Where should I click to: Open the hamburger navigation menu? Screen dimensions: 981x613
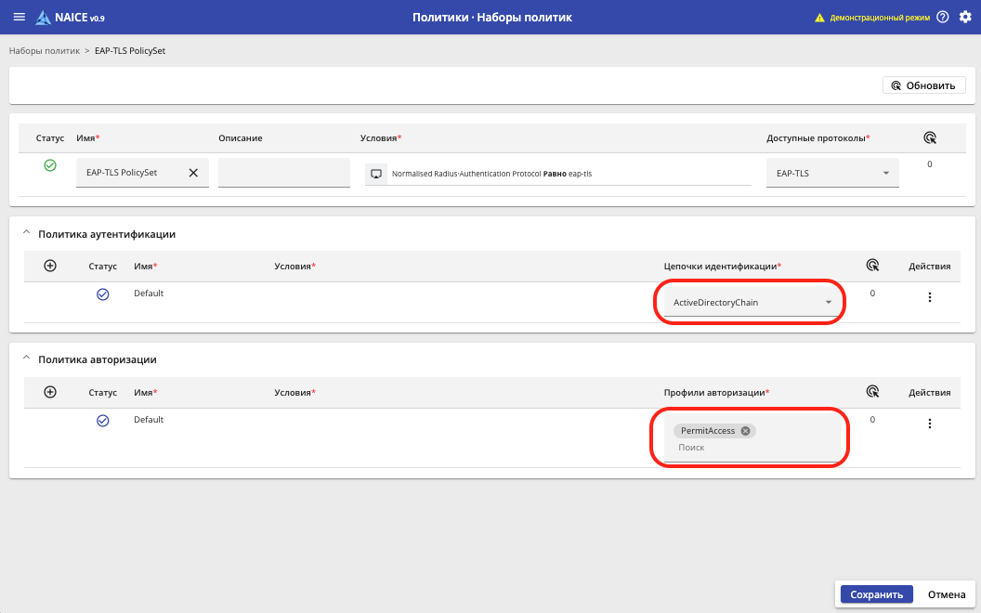click(x=20, y=17)
